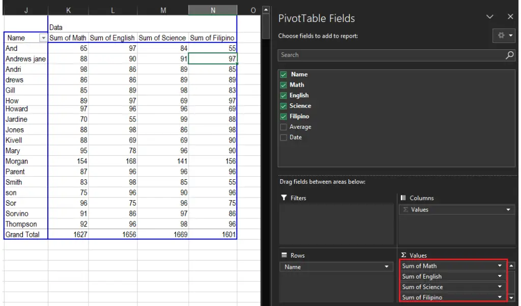Image resolution: width=521 pixels, height=306 pixels.
Task: Expand the Name dropdown in Rows area
Action: click(x=387, y=267)
